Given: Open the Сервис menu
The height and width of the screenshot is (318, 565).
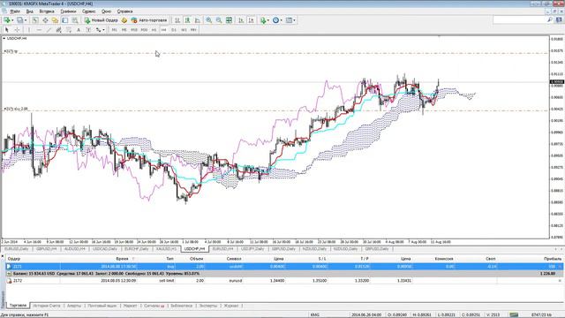Looking at the screenshot, I should pos(88,11).
